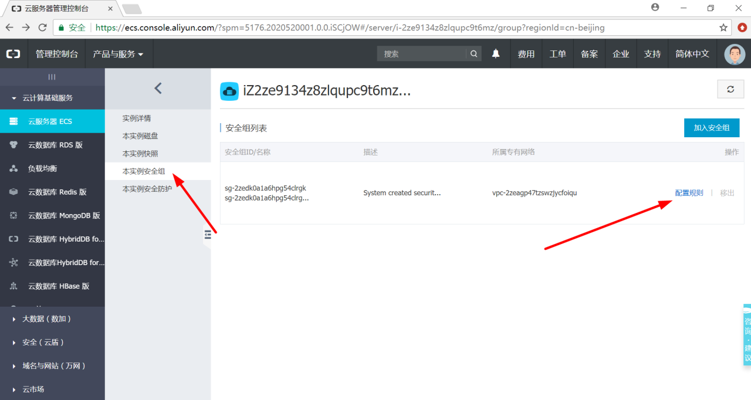This screenshot has width=751, height=400.
Task: Select 云数据库 RDS 版 in sidebar
Action: (x=52, y=145)
